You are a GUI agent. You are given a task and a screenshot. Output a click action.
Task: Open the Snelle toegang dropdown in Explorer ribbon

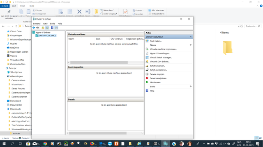(109, 14)
